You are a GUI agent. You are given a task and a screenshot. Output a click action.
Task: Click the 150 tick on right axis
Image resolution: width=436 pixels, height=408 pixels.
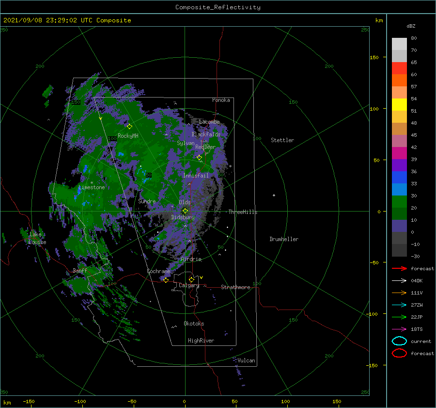click(x=374, y=57)
